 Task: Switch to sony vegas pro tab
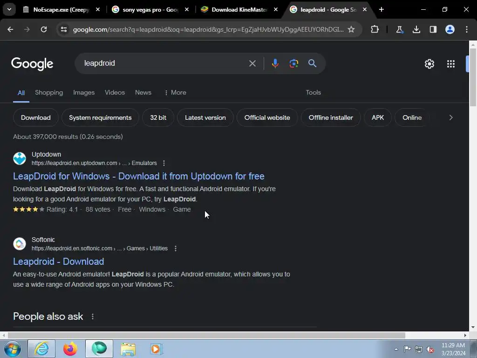coord(150,10)
